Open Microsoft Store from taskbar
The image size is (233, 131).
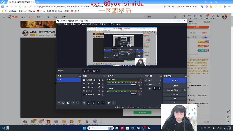click(128, 128)
